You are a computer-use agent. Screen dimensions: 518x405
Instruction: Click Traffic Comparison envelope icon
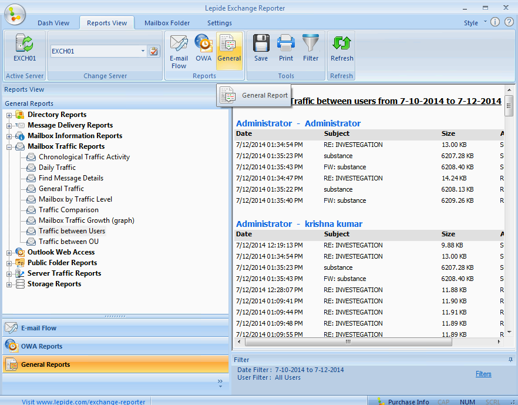[x=31, y=210]
